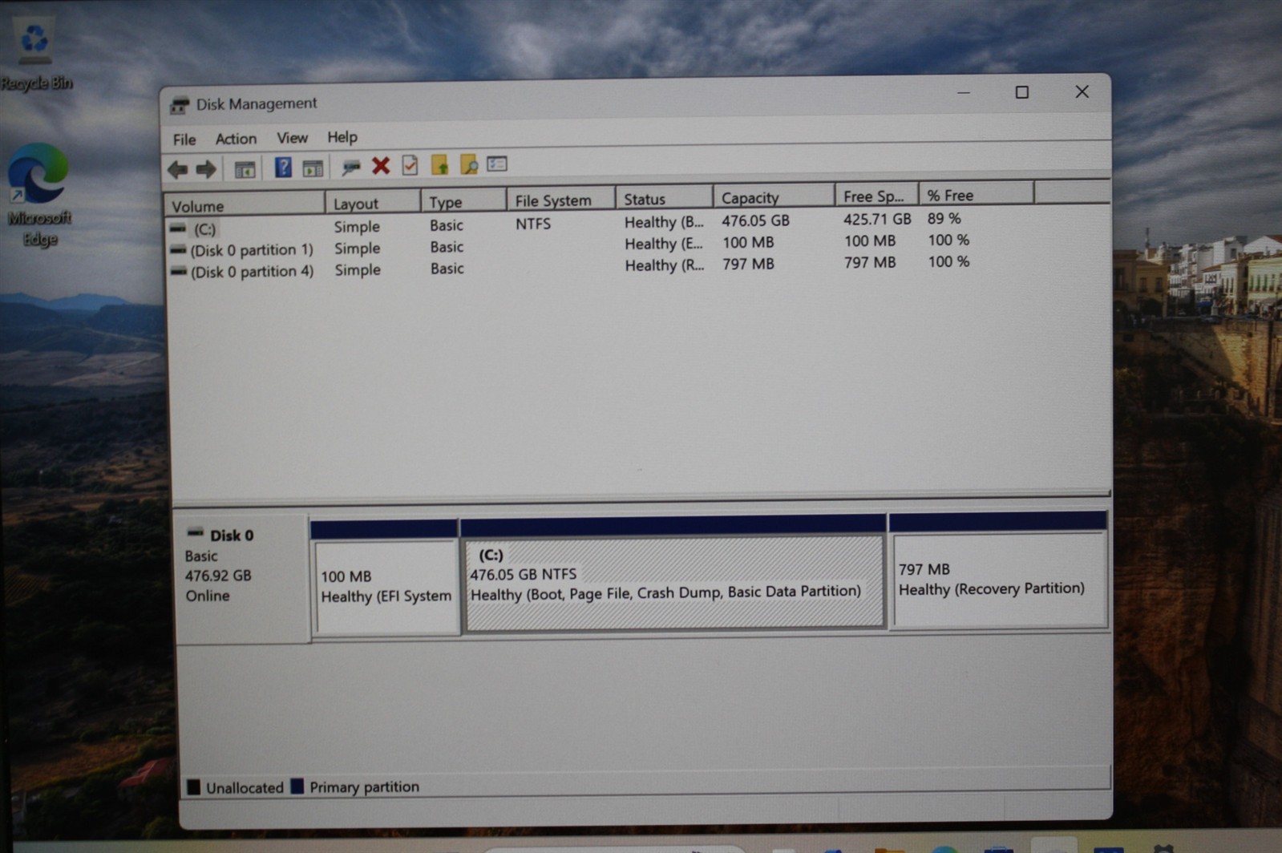Click the blue Primary partition legend swatch
Screen dimensions: 1282x853
297,786
